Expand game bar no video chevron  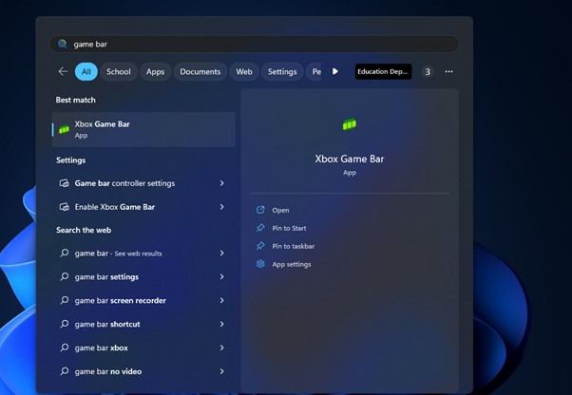221,371
